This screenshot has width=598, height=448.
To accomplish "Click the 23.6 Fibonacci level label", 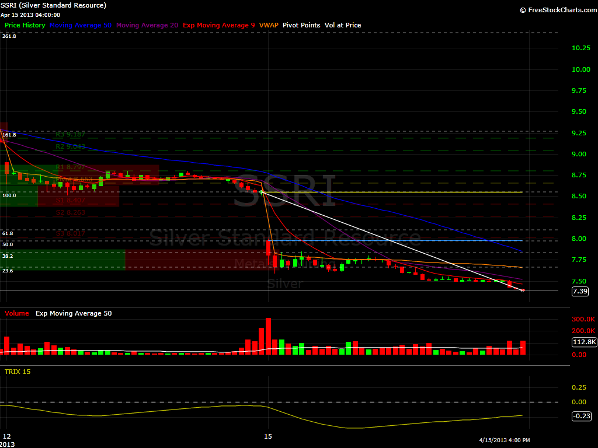I will click(x=8, y=271).
